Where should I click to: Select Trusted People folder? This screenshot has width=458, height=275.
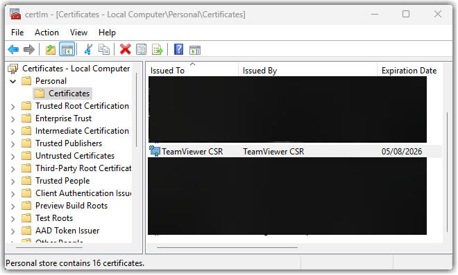point(62,181)
